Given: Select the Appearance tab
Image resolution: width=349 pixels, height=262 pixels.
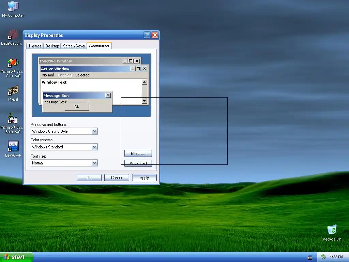Looking at the screenshot, I should (99, 45).
